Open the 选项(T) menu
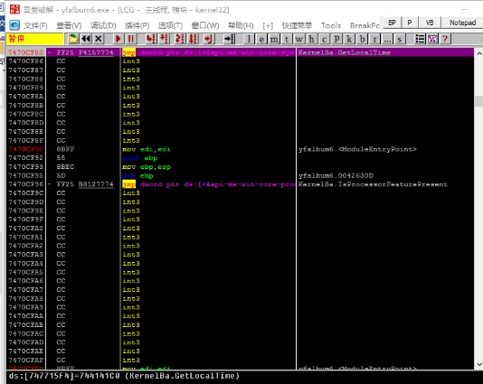The height and width of the screenshot is (384, 483). [170, 25]
